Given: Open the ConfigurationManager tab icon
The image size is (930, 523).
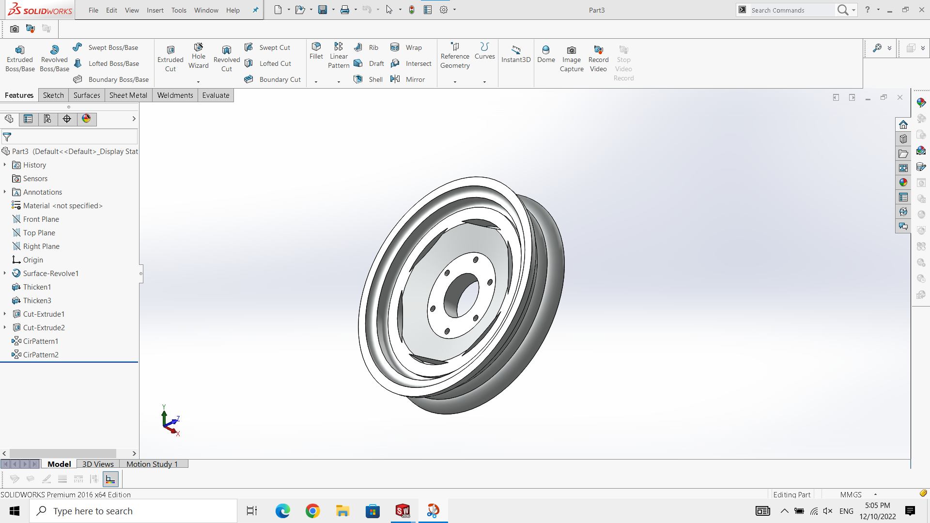Looking at the screenshot, I should (x=47, y=119).
